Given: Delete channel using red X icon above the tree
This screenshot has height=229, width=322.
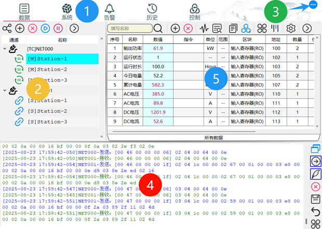Looking at the screenshot, I should (33, 29).
